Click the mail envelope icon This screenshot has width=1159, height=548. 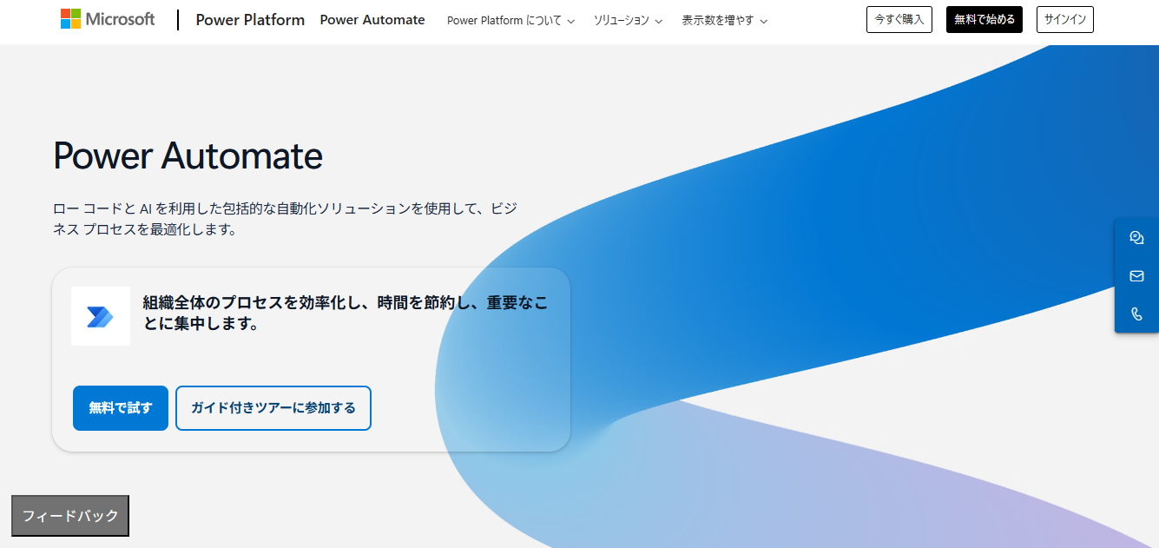pyautogui.click(x=1136, y=276)
